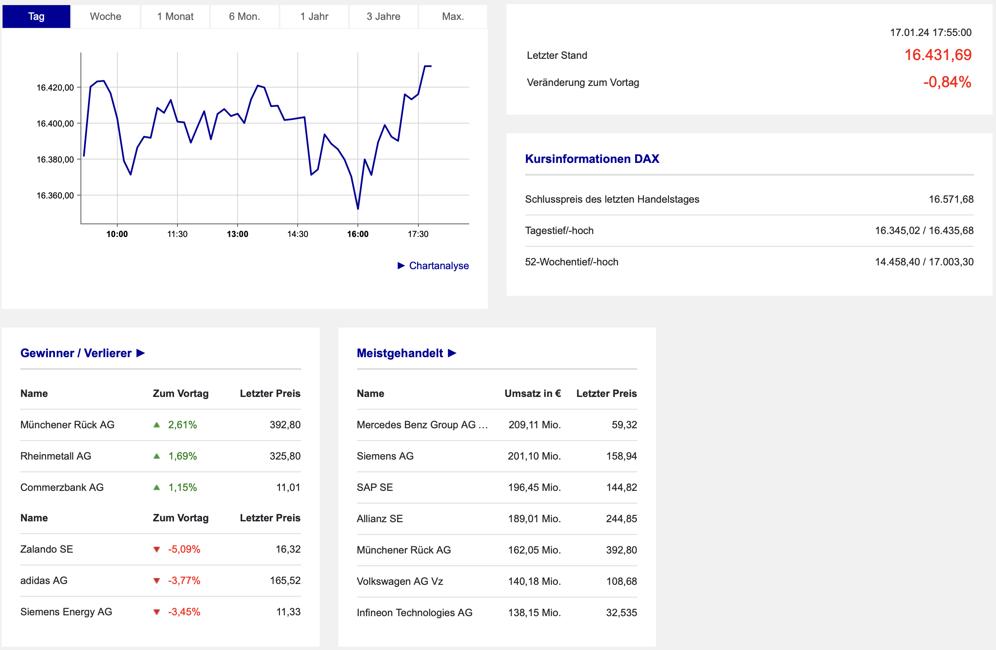
Task: Open the Meistgehandelt heading link
Action: coord(400,353)
